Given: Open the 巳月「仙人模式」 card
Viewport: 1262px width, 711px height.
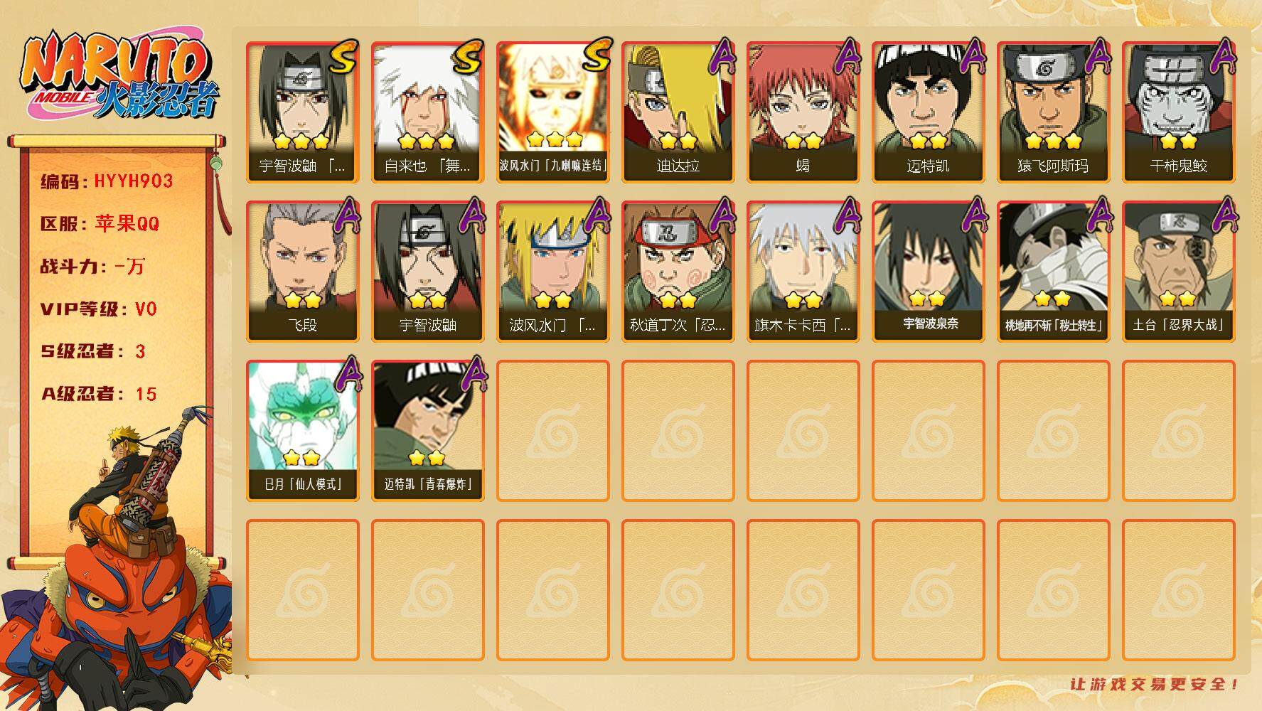Looking at the screenshot, I should pyautogui.click(x=302, y=431).
